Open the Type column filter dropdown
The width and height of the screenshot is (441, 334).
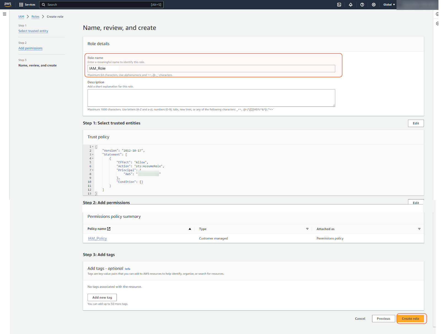[x=307, y=229]
